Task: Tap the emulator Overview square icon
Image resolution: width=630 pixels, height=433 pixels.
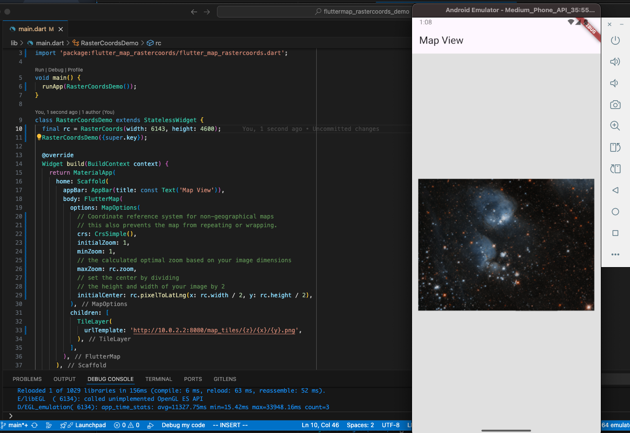Action: pyautogui.click(x=615, y=233)
